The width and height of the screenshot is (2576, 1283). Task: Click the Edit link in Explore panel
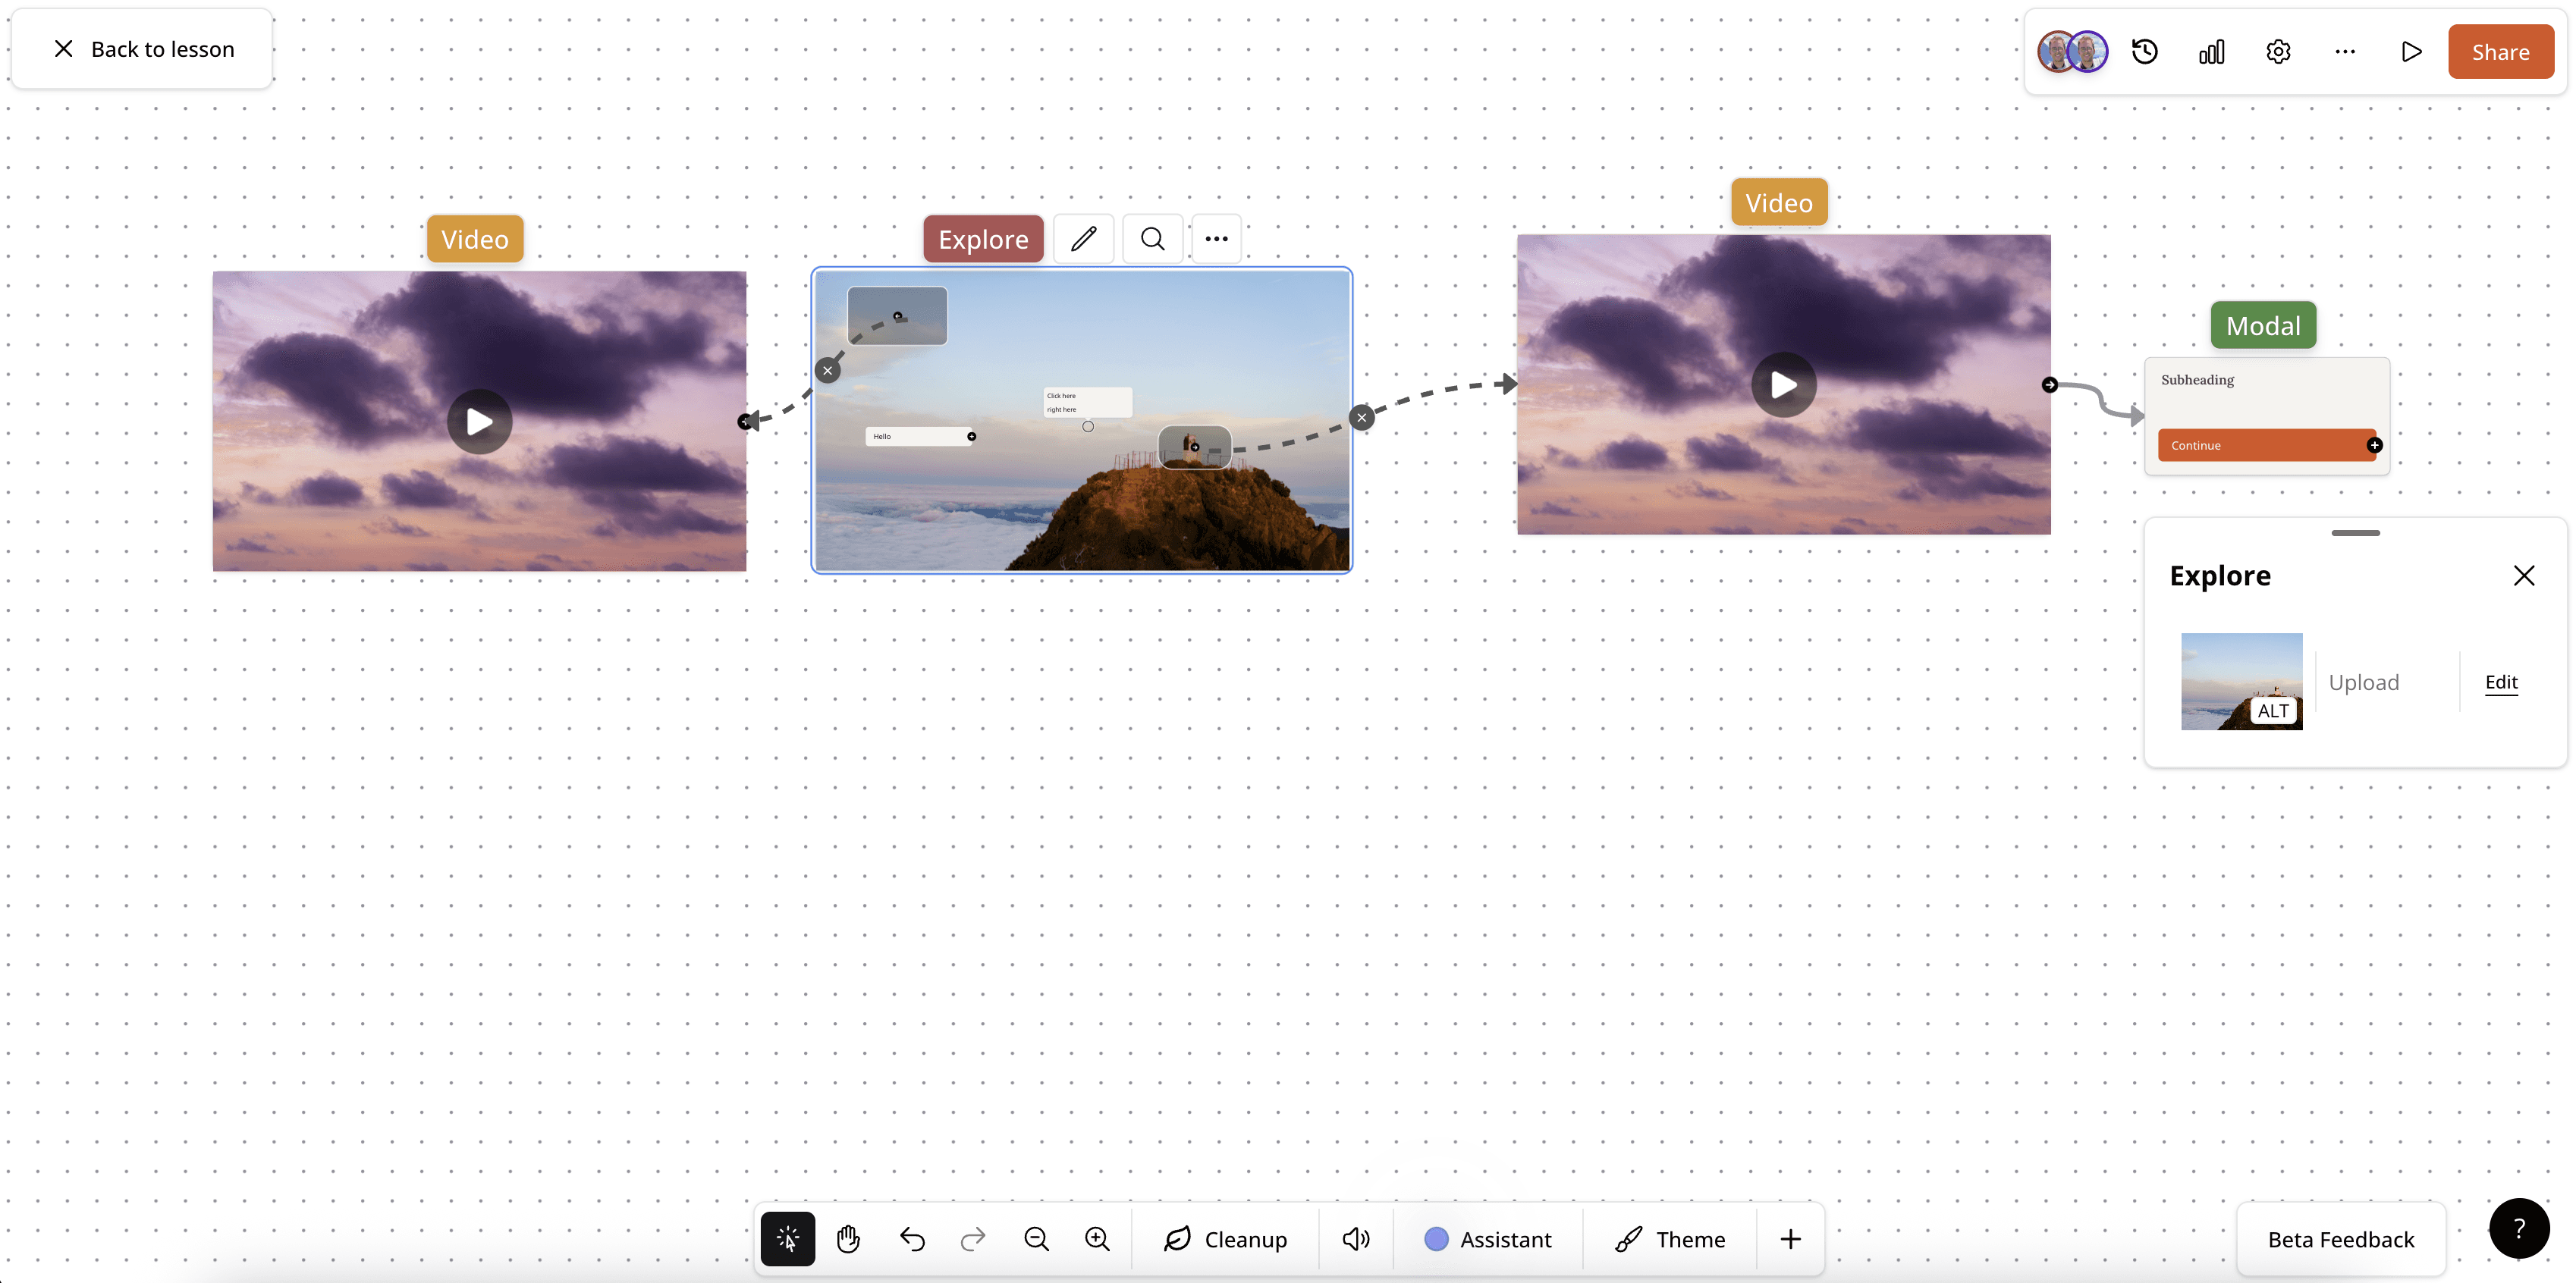tap(2500, 682)
